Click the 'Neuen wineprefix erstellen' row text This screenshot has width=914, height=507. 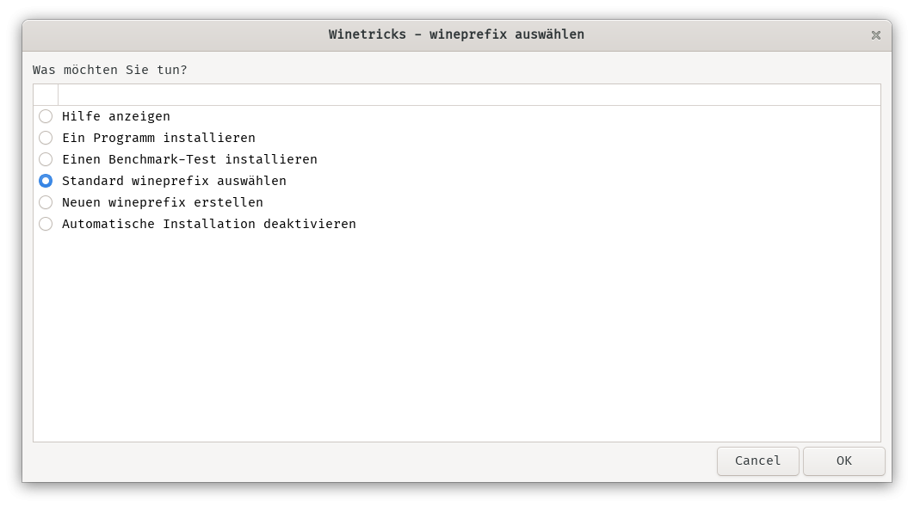162,203
